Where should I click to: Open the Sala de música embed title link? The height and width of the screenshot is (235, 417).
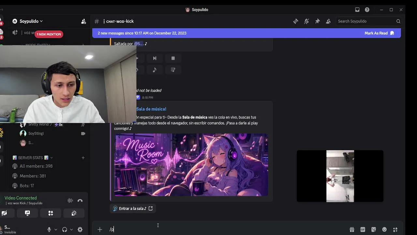pos(151,109)
